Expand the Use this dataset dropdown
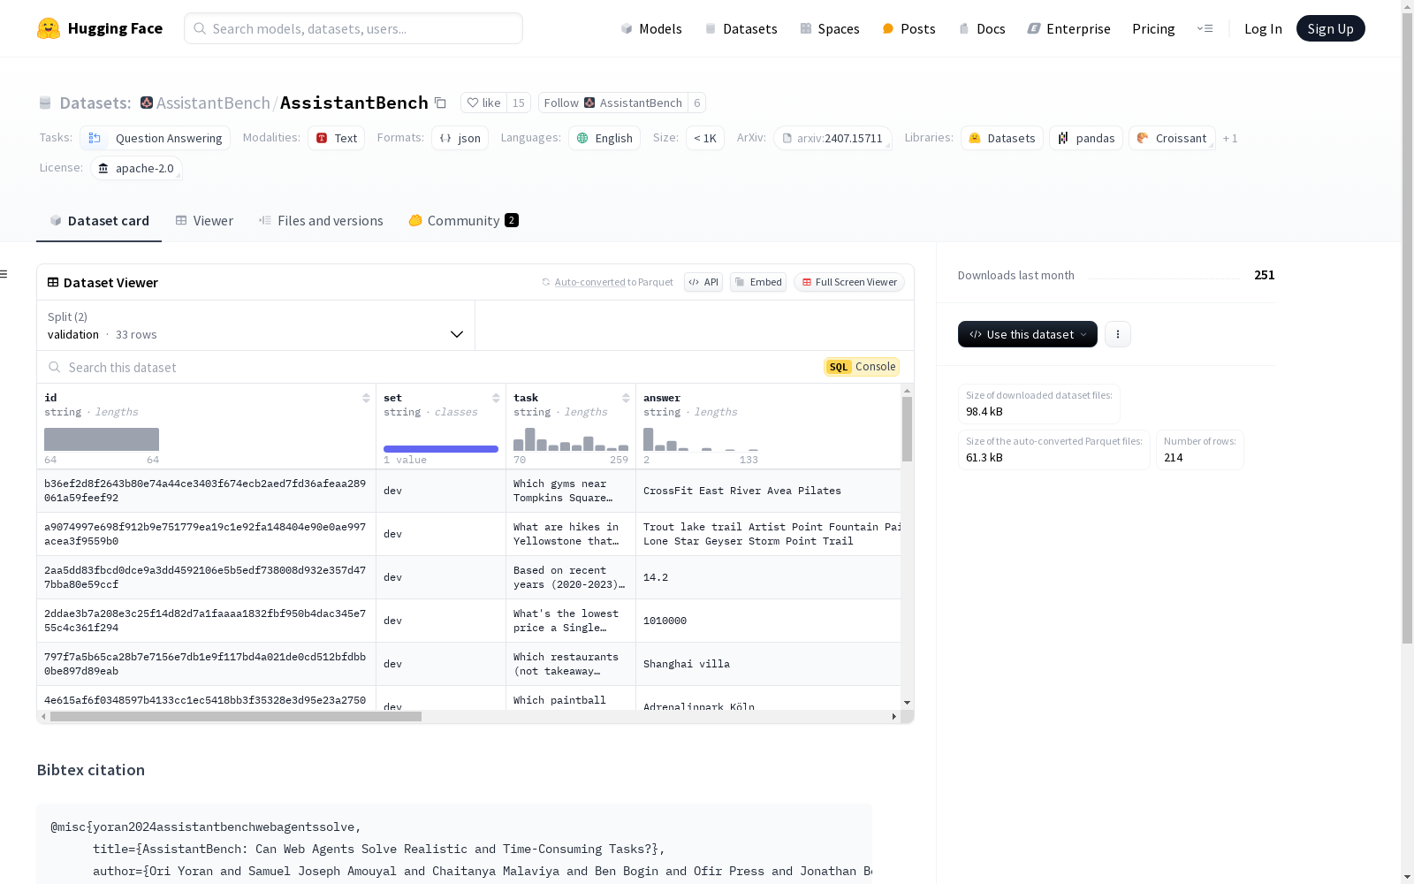 point(1028,334)
